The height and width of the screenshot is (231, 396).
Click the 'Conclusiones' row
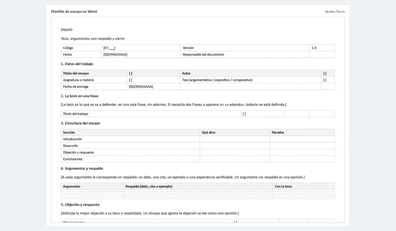pyautogui.click(x=198, y=159)
